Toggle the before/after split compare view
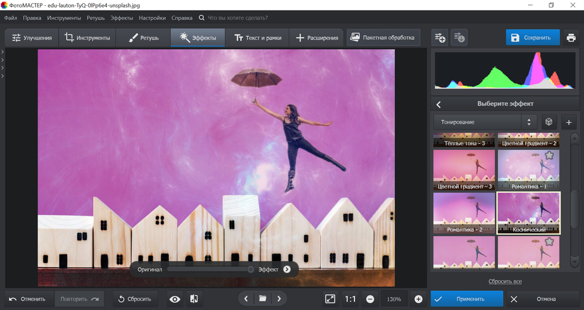Image resolution: width=584 pixels, height=310 pixels. point(194,299)
